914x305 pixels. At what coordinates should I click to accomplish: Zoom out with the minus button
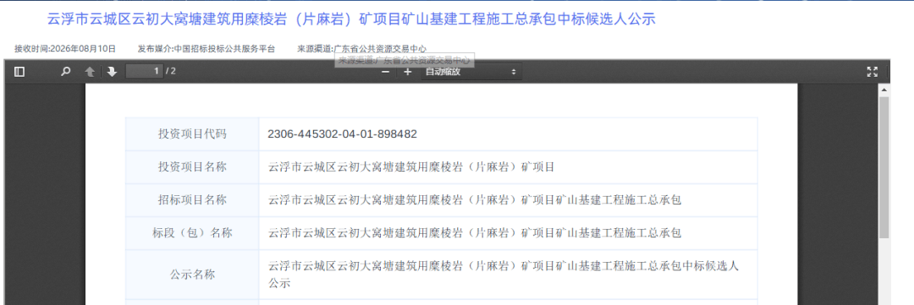385,72
